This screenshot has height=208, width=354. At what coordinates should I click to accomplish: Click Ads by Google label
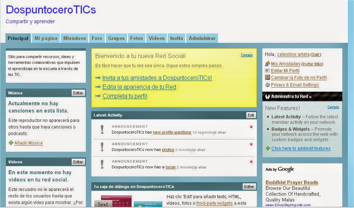pos(280,169)
